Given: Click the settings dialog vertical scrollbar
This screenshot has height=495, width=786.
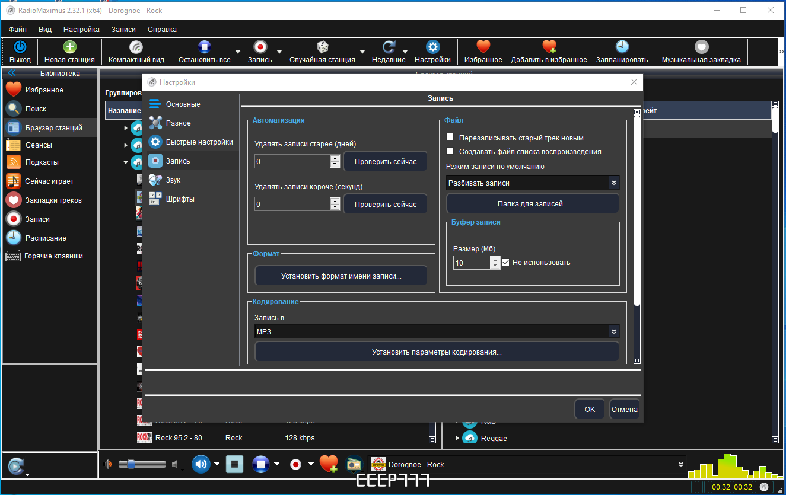Looking at the screenshot, I should pos(637,235).
